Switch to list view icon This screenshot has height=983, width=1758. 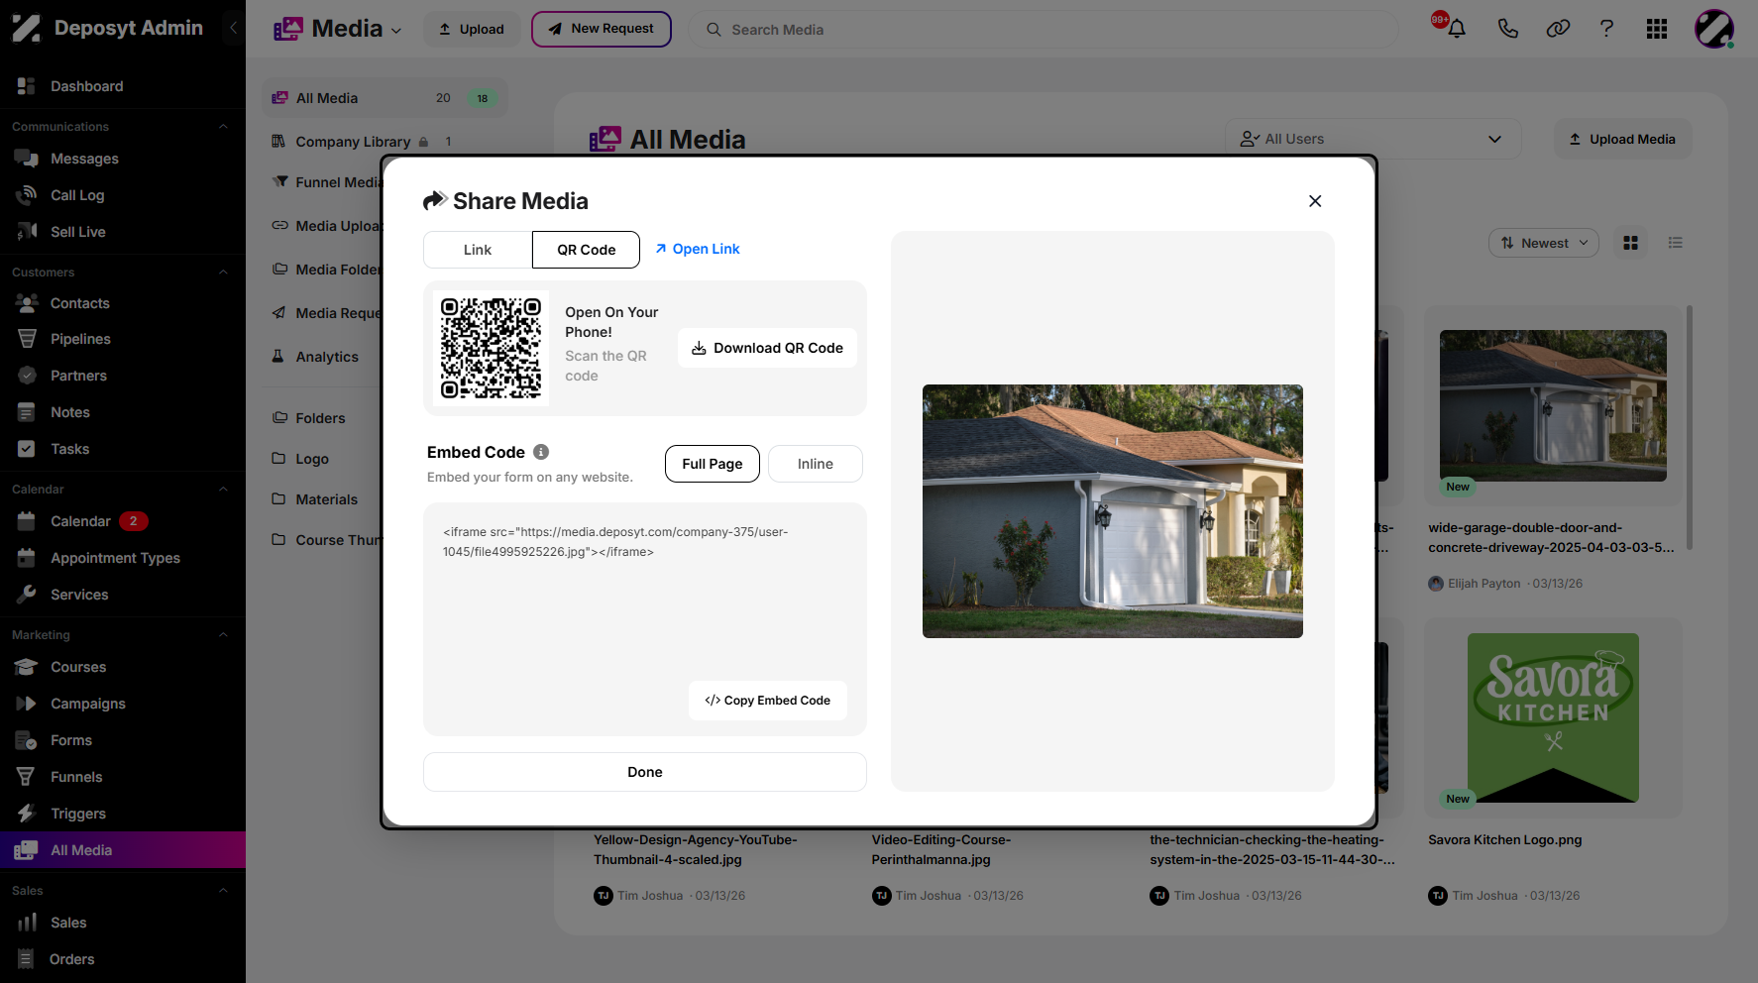[x=1676, y=243]
